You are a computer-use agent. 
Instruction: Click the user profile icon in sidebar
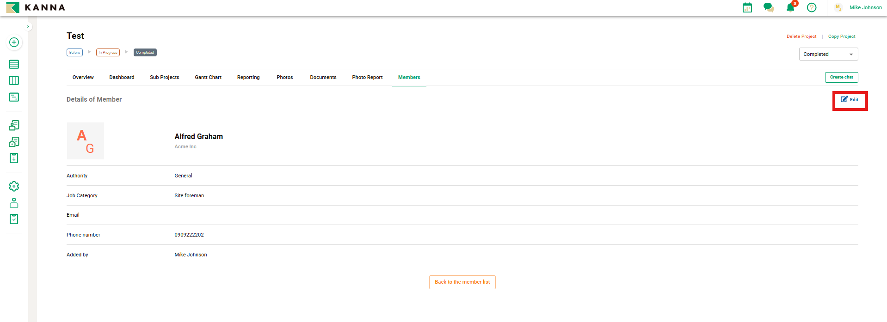coord(14,203)
